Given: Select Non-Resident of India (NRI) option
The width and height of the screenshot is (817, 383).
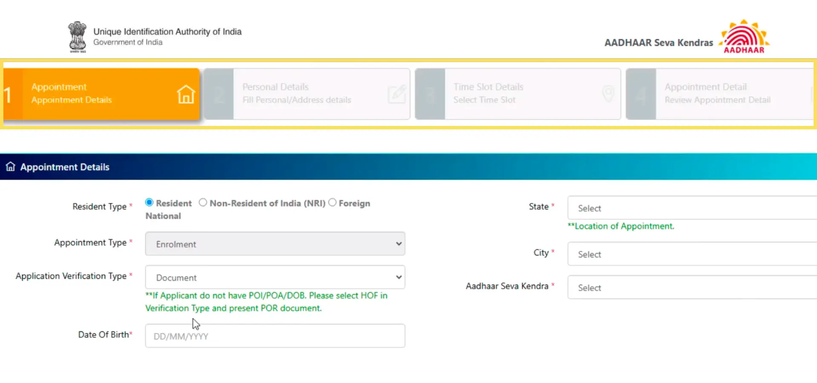Looking at the screenshot, I should [203, 203].
